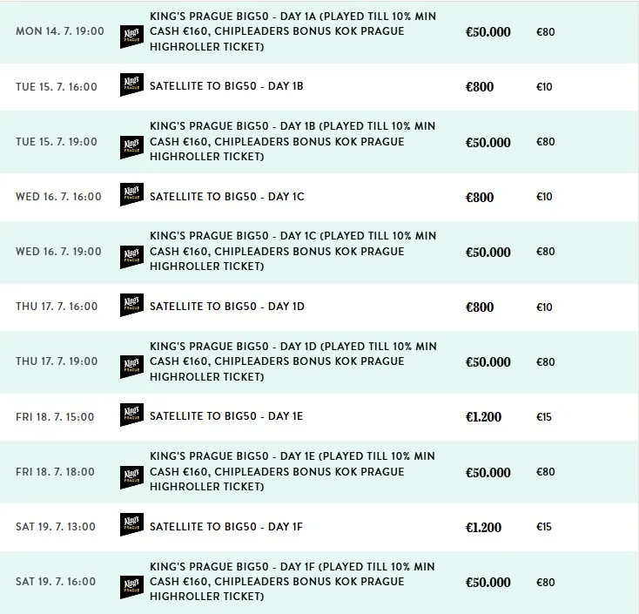Click King's Prague logo beside Day 1E event

[x=131, y=477]
